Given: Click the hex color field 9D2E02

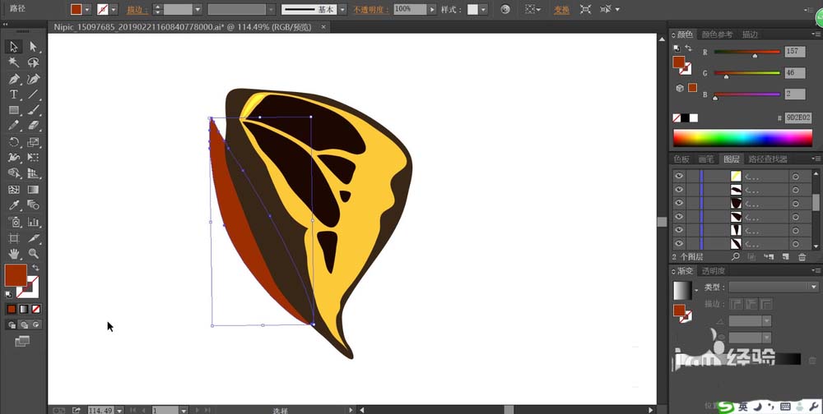Looking at the screenshot, I should coord(797,118).
